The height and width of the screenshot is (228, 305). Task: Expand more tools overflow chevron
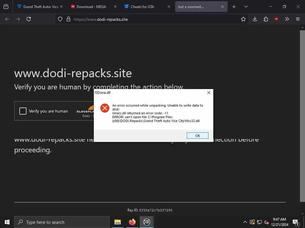point(287,19)
